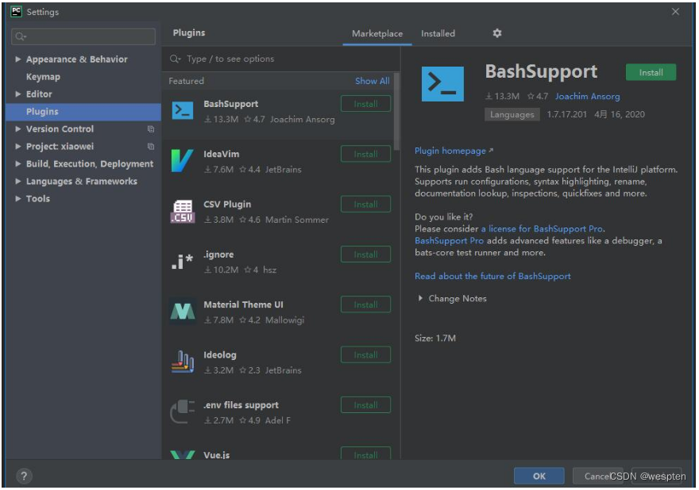The height and width of the screenshot is (490, 699).
Task: Click green Install button in details pane
Action: [651, 72]
